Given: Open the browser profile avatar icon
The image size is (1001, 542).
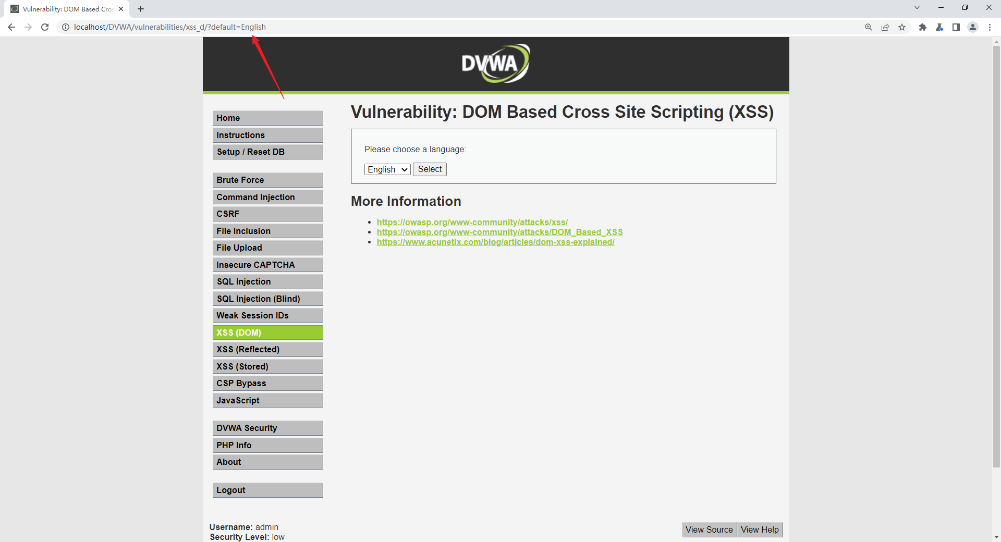Looking at the screenshot, I should (x=973, y=27).
